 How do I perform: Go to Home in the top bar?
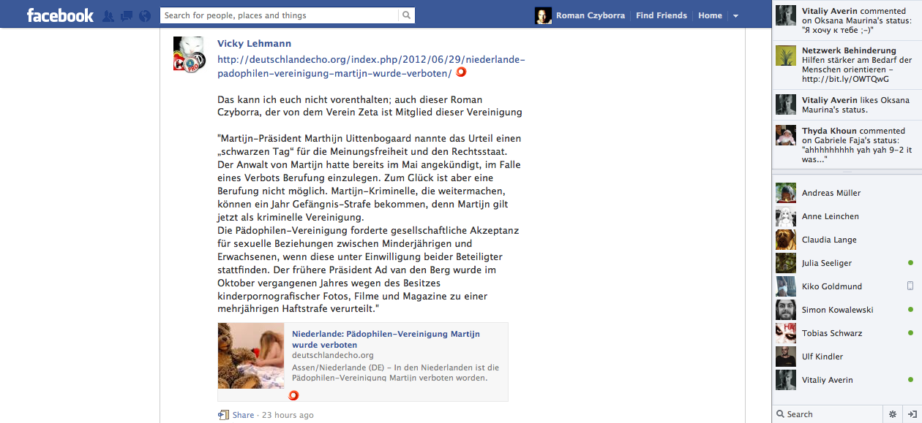pyautogui.click(x=710, y=15)
